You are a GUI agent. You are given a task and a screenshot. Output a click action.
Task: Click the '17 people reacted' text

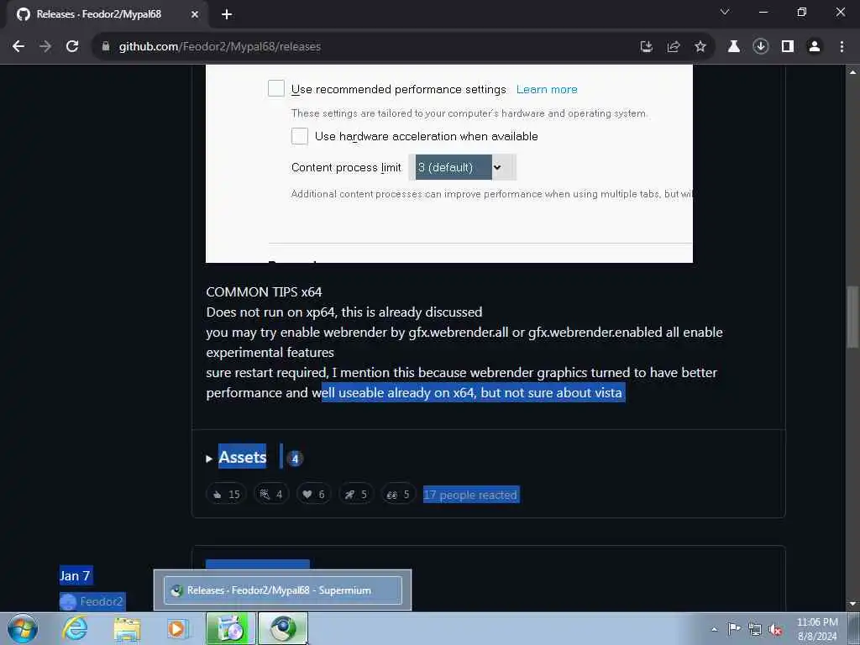471,495
